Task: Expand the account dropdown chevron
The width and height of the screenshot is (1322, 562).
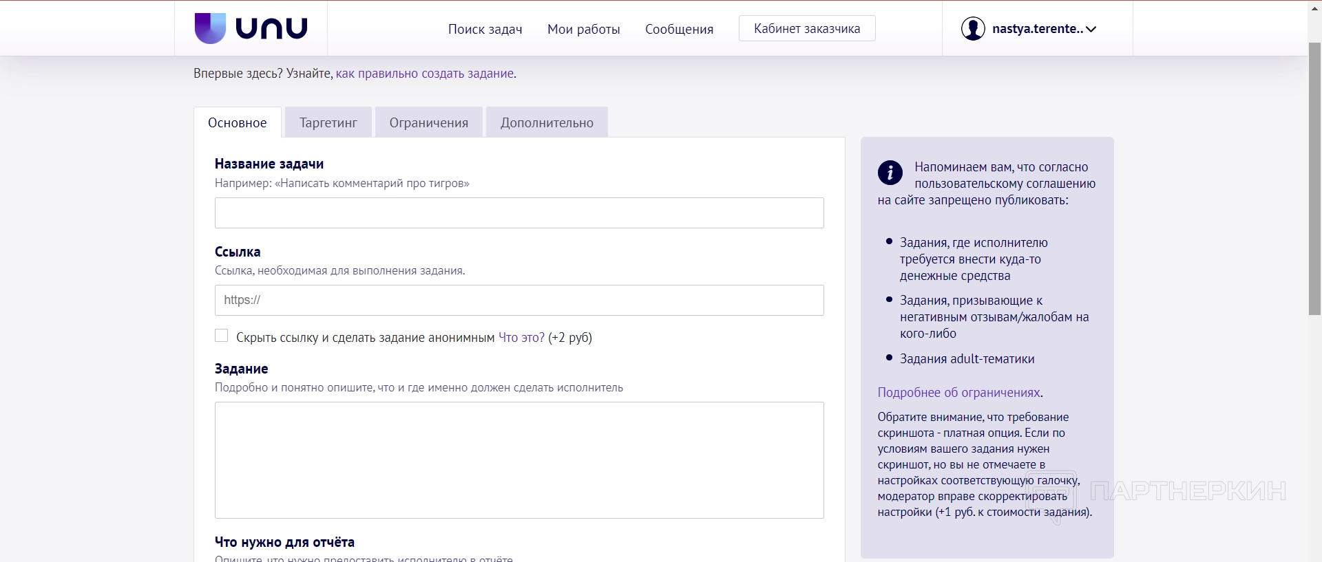Action: (x=1091, y=30)
